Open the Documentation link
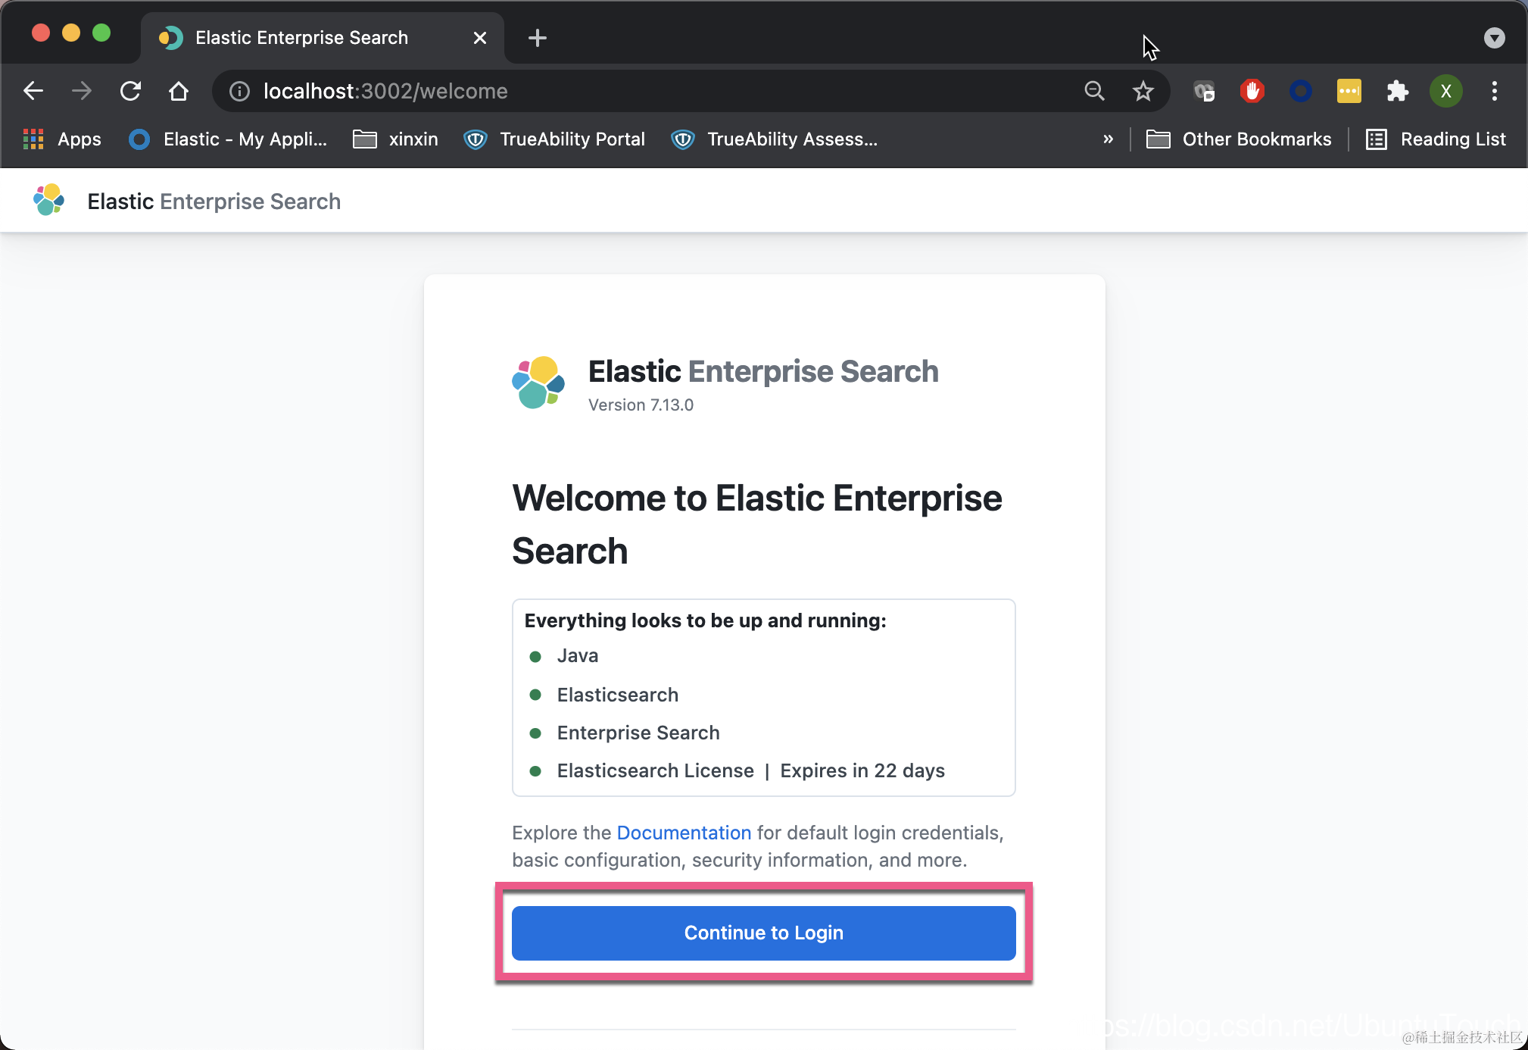Image resolution: width=1528 pixels, height=1050 pixels. click(x=684, y=833)
